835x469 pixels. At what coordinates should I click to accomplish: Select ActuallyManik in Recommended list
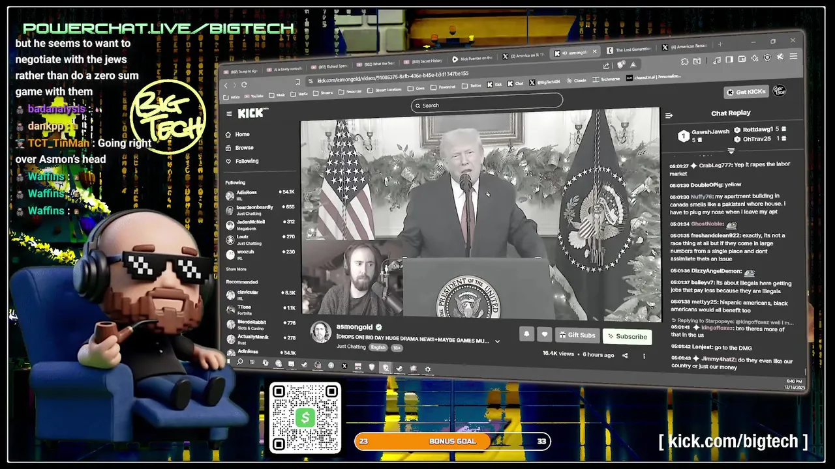coord(260,339)
